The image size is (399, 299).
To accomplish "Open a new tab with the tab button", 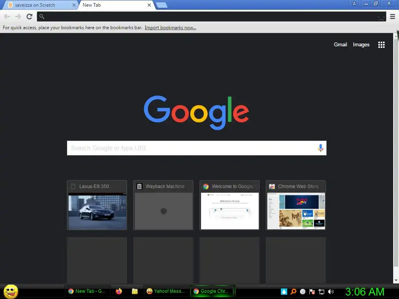I will (x=162, y=5).
